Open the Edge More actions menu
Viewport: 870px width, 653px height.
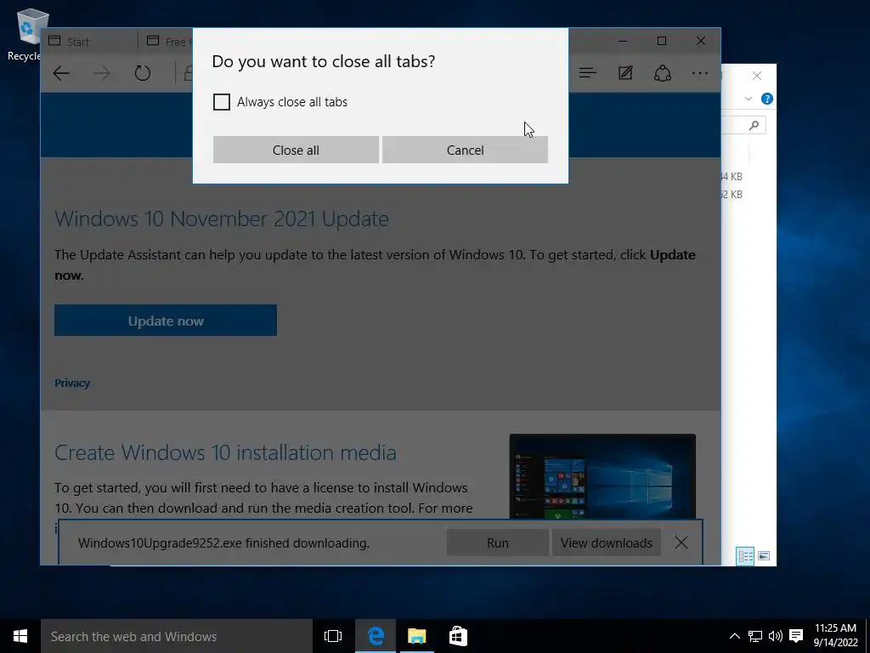pyautogui.click(x=700, y=73)
